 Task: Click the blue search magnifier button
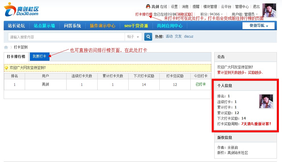(x=148, y=37)
